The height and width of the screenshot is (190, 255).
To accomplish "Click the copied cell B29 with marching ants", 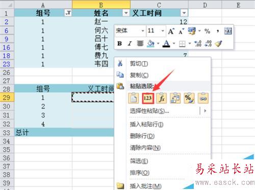I will (93, 97).
